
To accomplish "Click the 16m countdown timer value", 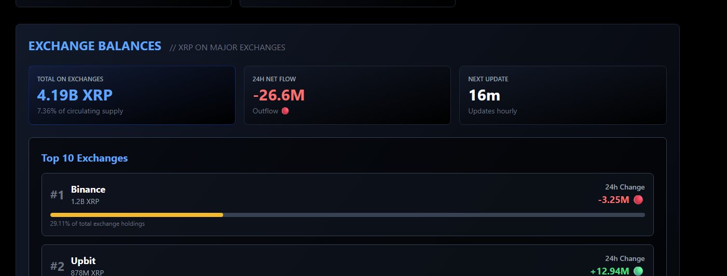I will point(484,95).
